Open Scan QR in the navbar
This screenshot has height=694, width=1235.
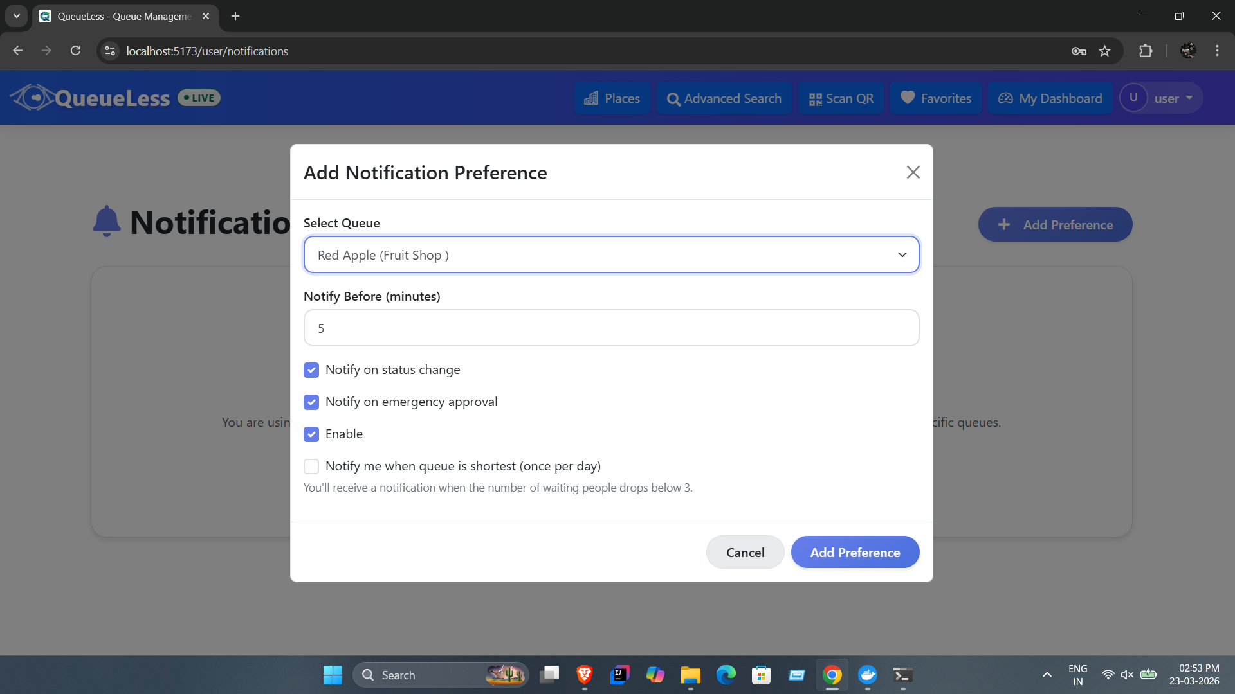pos(841,98)
